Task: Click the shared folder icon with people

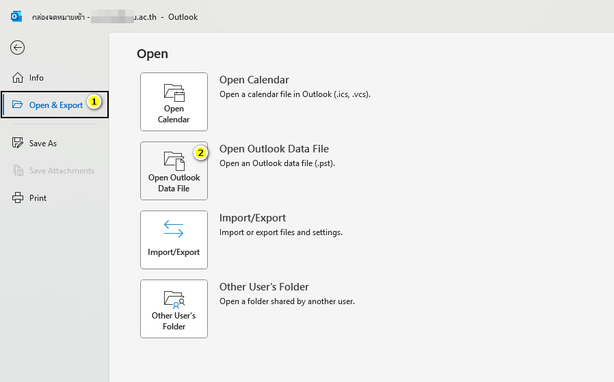Action: tap(174, 299)
